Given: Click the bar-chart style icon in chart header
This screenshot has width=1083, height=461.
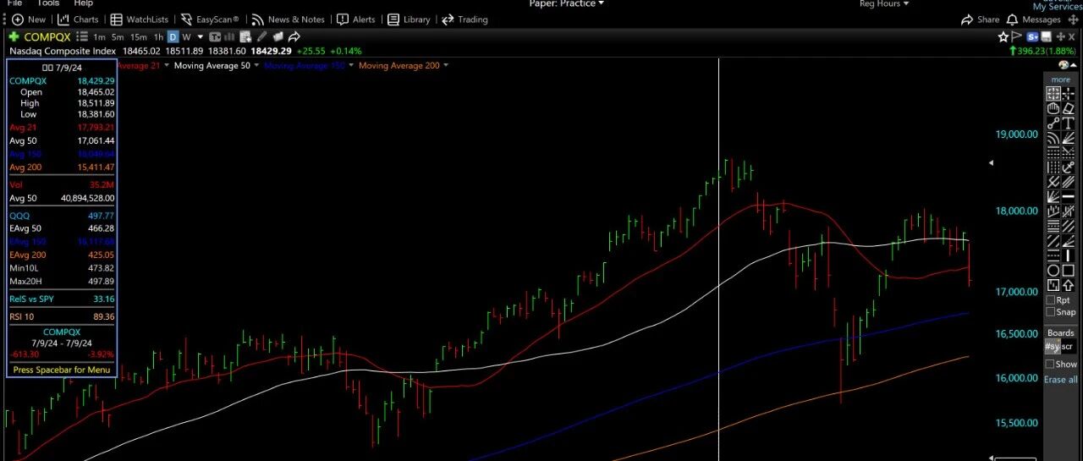Looking at the screenshot, I should click(x=229, y=36).
